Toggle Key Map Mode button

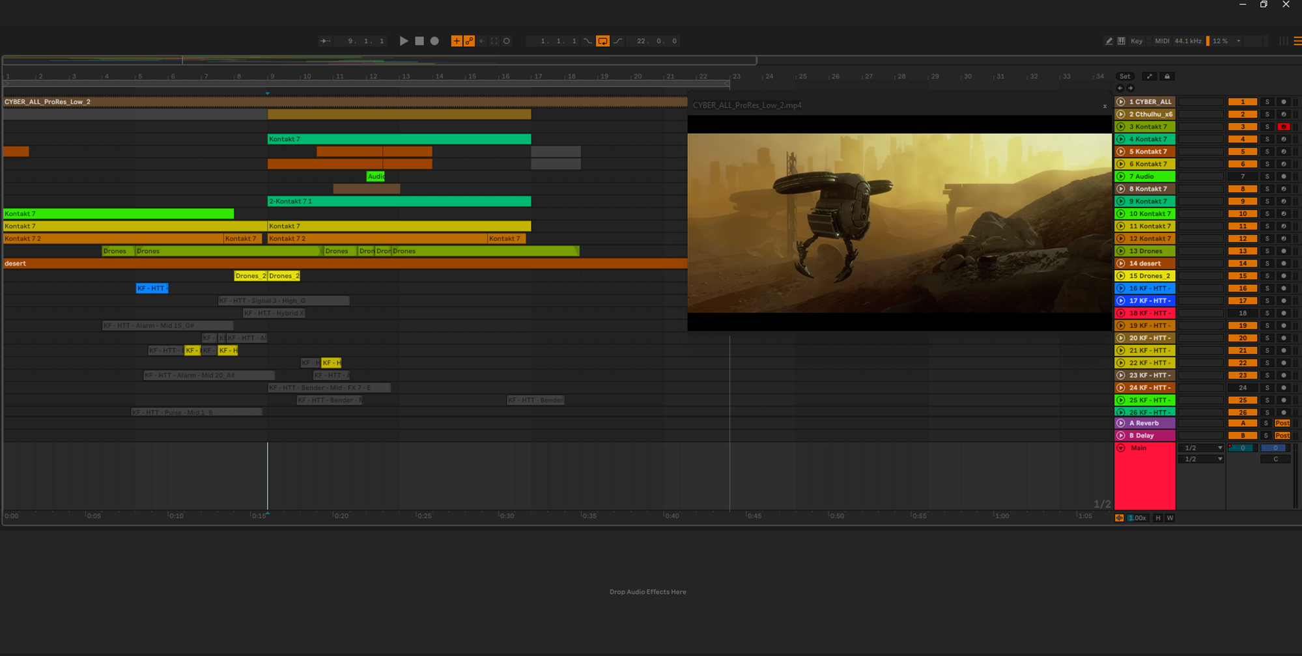[1137, 41]
